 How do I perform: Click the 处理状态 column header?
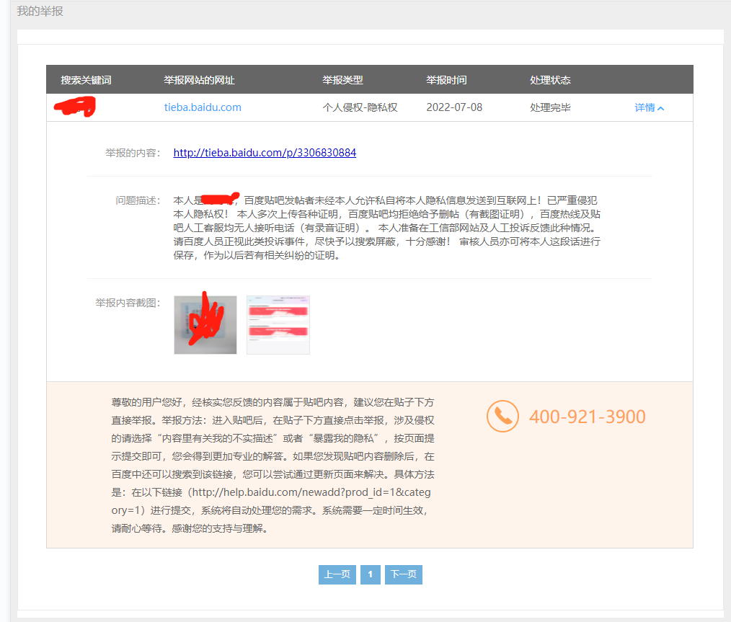[x=550, y=80]
